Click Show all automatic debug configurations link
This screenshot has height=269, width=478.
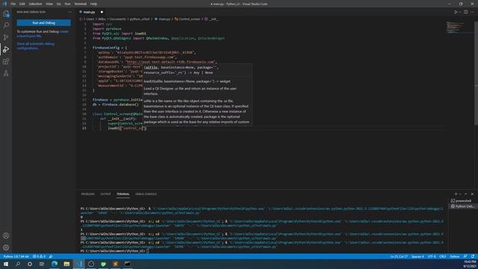35,46
